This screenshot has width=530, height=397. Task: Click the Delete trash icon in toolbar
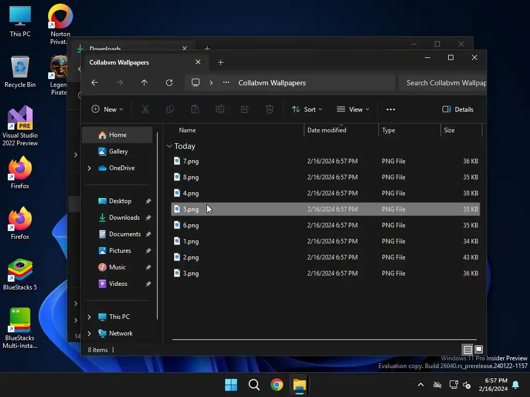pyautogui.click(x=269, y=110)
